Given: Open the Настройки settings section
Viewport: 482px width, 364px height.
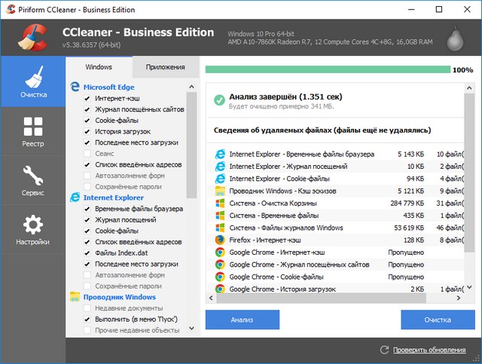Looking at the screenshot, I should tap(33, 230).
